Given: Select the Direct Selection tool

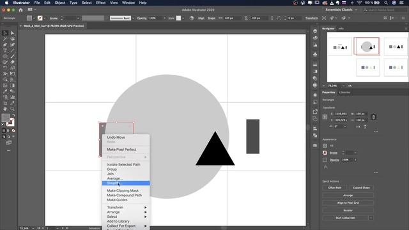Looking at the screenshot, I should click(x=12, y=33).
